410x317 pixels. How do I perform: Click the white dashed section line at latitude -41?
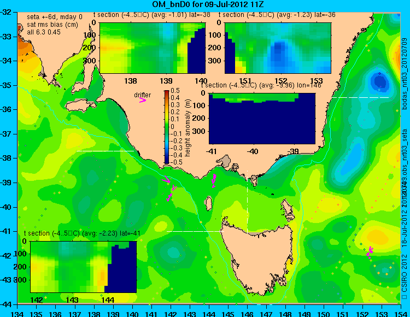[x=195, y=231]
